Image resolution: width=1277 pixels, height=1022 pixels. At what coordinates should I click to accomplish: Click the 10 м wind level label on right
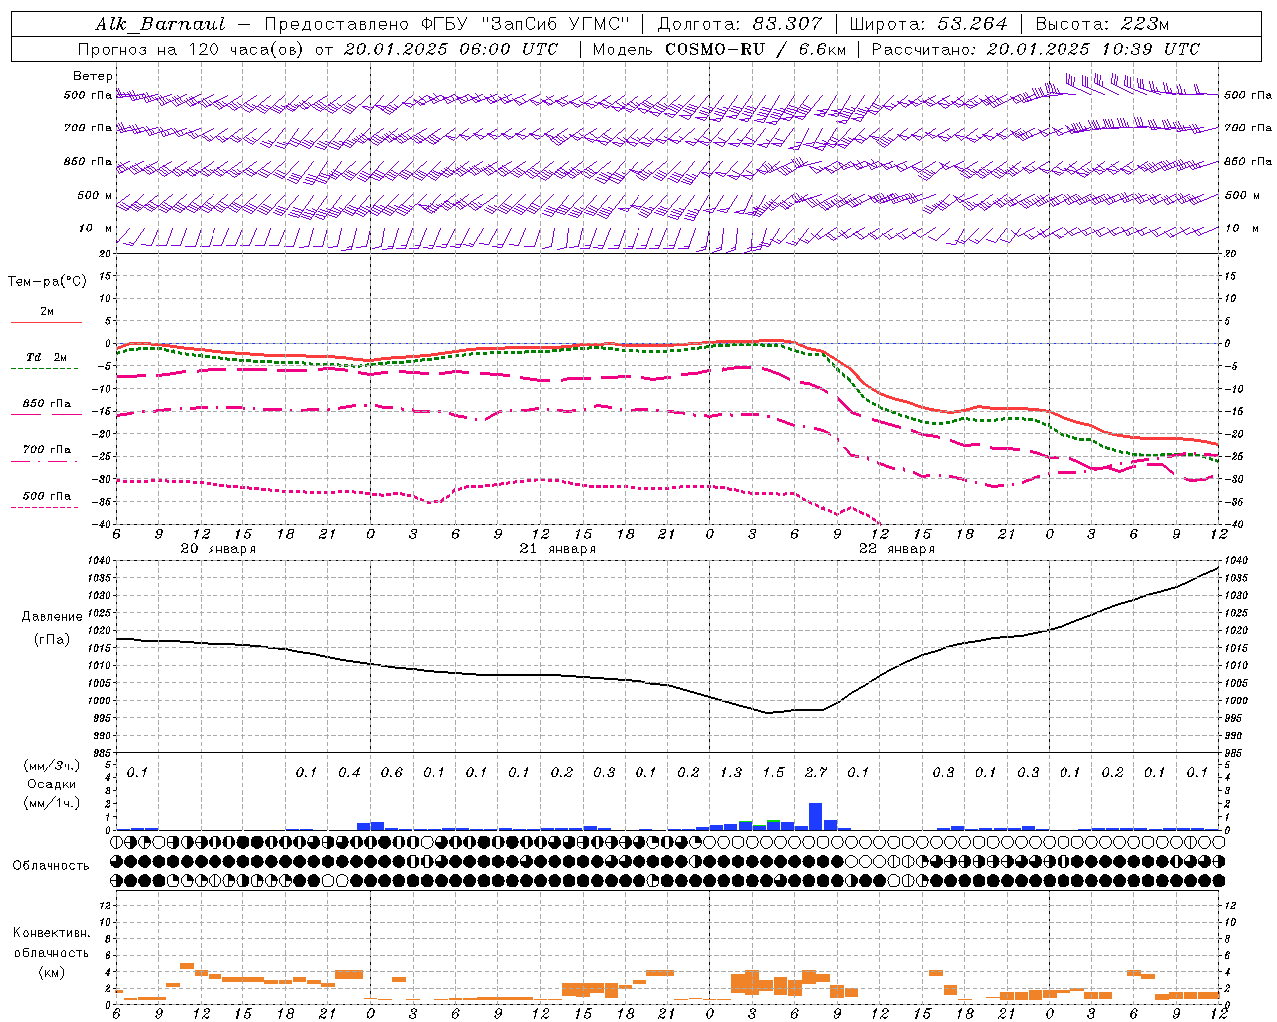[1241, 228]
